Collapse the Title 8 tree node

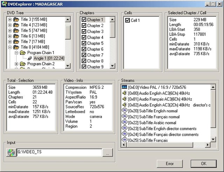(x=10, y=47)
